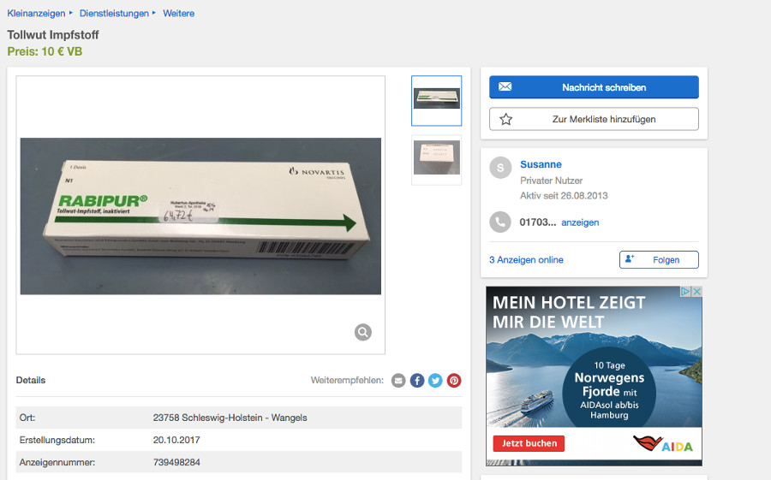Click Jetzt buchen in AIDA ad
The image size is (771, 480).
529,443
